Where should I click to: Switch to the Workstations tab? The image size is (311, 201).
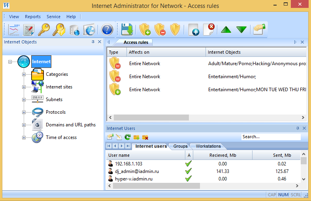pos(208,146)
